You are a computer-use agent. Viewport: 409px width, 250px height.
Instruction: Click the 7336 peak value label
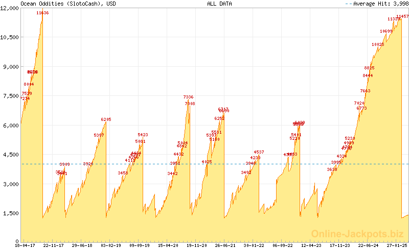point(188,97)
